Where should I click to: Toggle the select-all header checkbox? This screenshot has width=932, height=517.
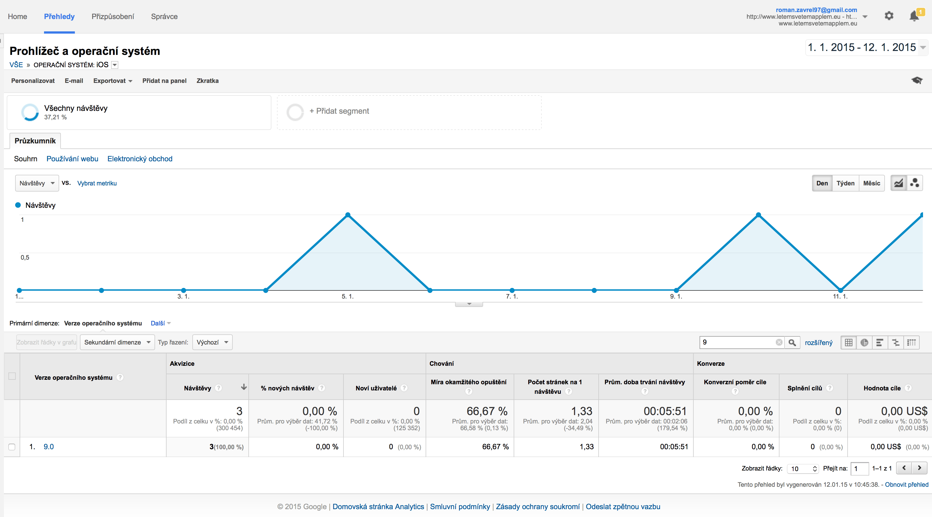[12, 376]
